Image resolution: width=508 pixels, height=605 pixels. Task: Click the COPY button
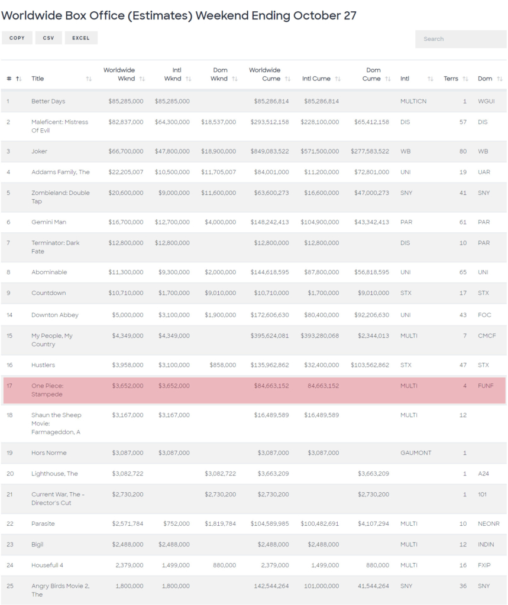click(17, 37)
